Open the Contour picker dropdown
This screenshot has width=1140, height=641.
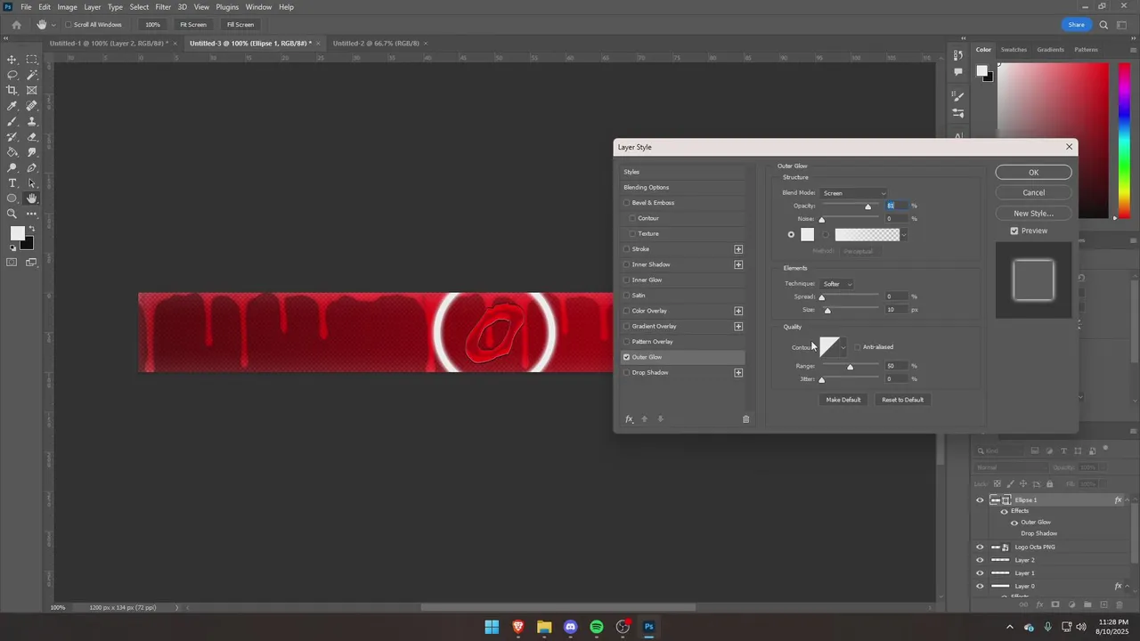843,347
